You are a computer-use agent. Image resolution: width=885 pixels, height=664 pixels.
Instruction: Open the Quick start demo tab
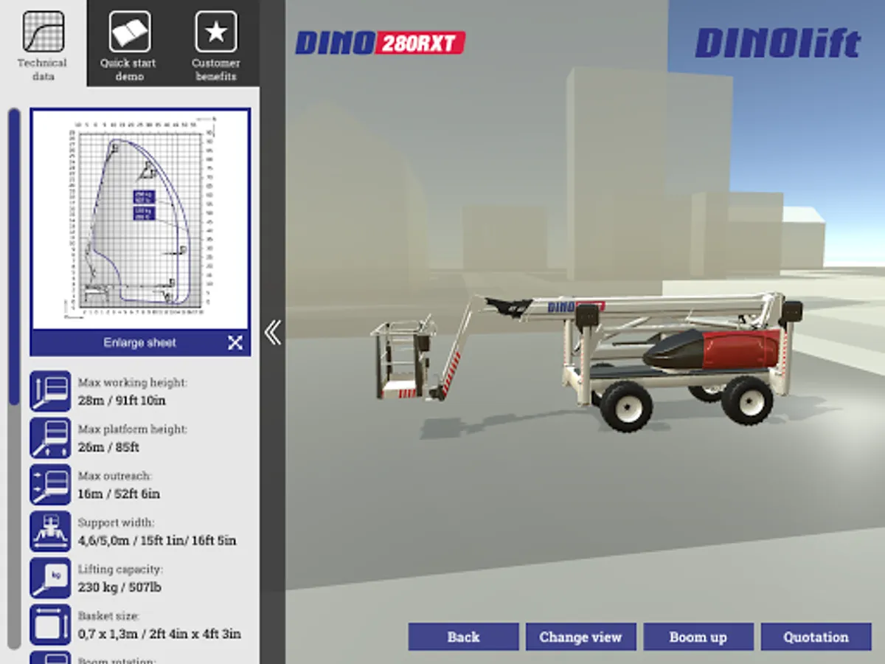click(x=129, y=43)
